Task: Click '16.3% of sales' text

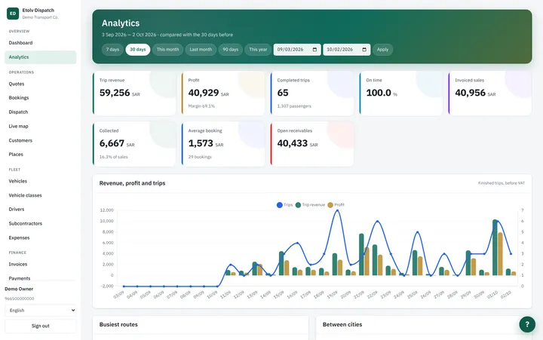Action: pyautogui.click(x=114, y=157)
